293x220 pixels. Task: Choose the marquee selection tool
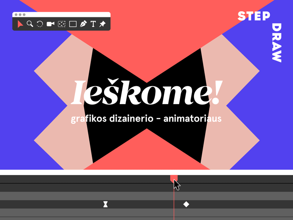tap(62, 24)
